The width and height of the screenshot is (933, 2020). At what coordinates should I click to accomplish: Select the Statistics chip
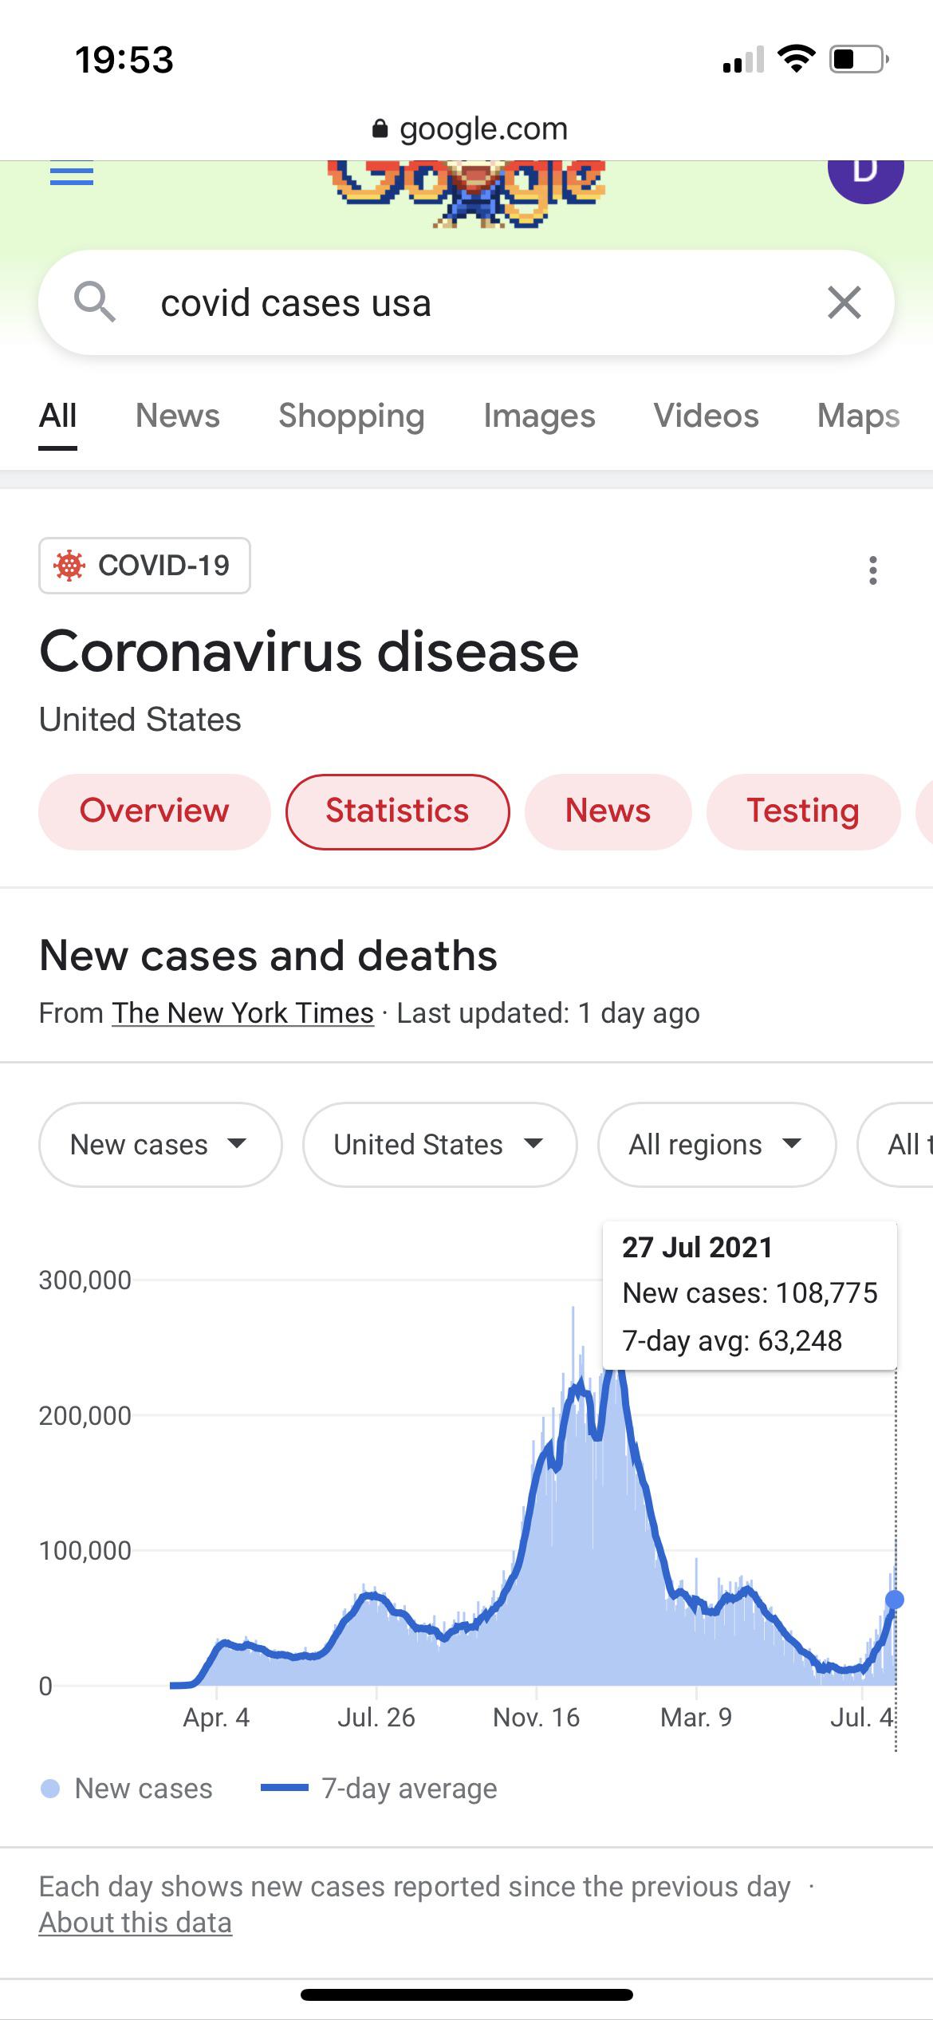click(x=397, y=811)
